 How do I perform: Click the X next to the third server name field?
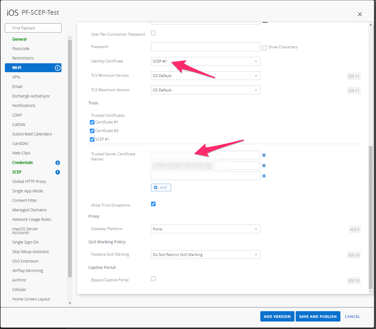[264, 175]
